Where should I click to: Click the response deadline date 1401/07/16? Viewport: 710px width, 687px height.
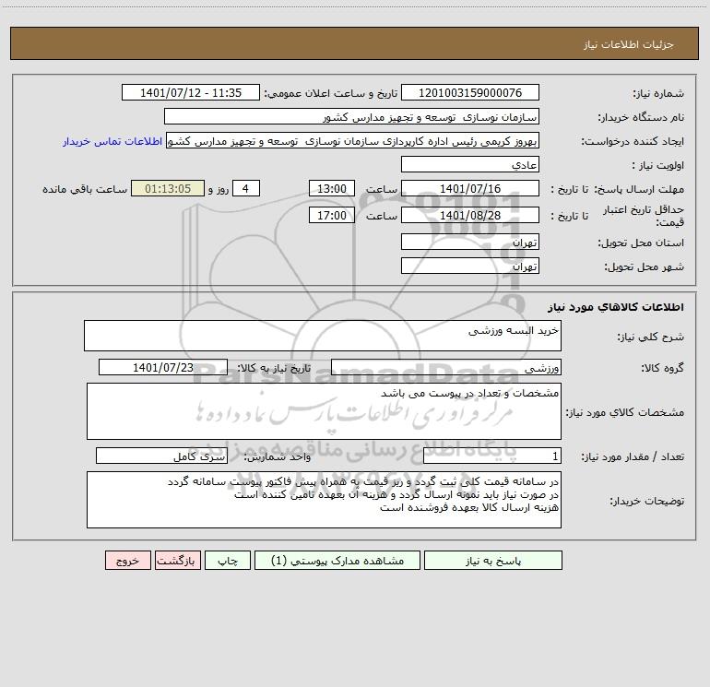click(470, 188)
